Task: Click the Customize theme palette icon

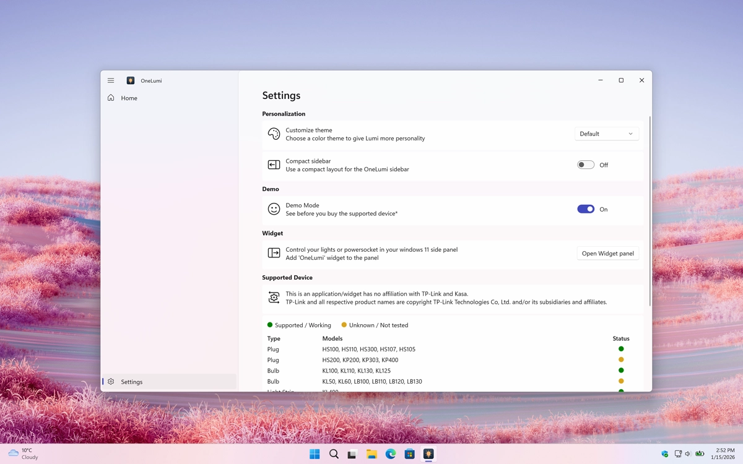Action: tap(274, 134)
